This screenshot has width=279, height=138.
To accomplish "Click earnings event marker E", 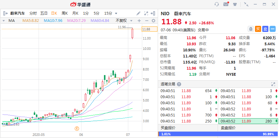I will coord(77,128).
